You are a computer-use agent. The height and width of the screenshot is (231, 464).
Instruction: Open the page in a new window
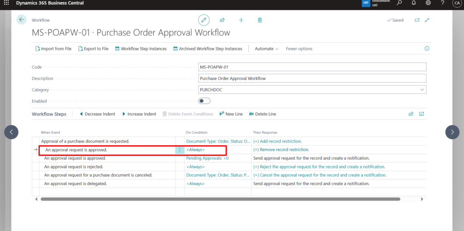[x=417, y=20]
